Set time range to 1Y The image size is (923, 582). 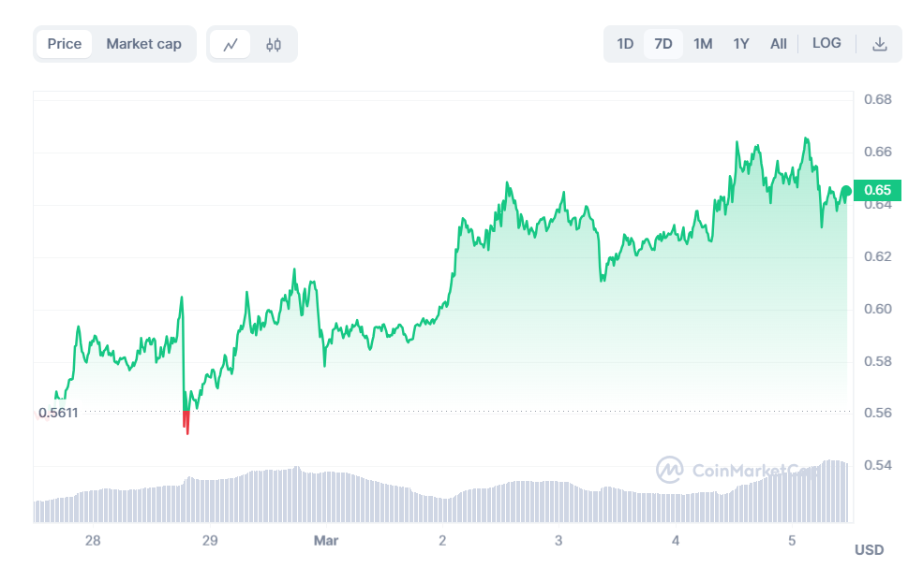[741, 44]
